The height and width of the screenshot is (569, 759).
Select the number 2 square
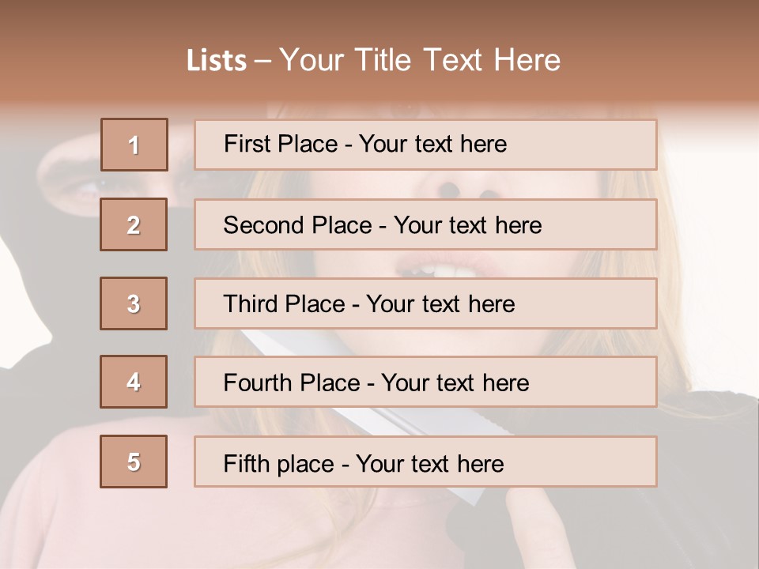click(134, 224)
